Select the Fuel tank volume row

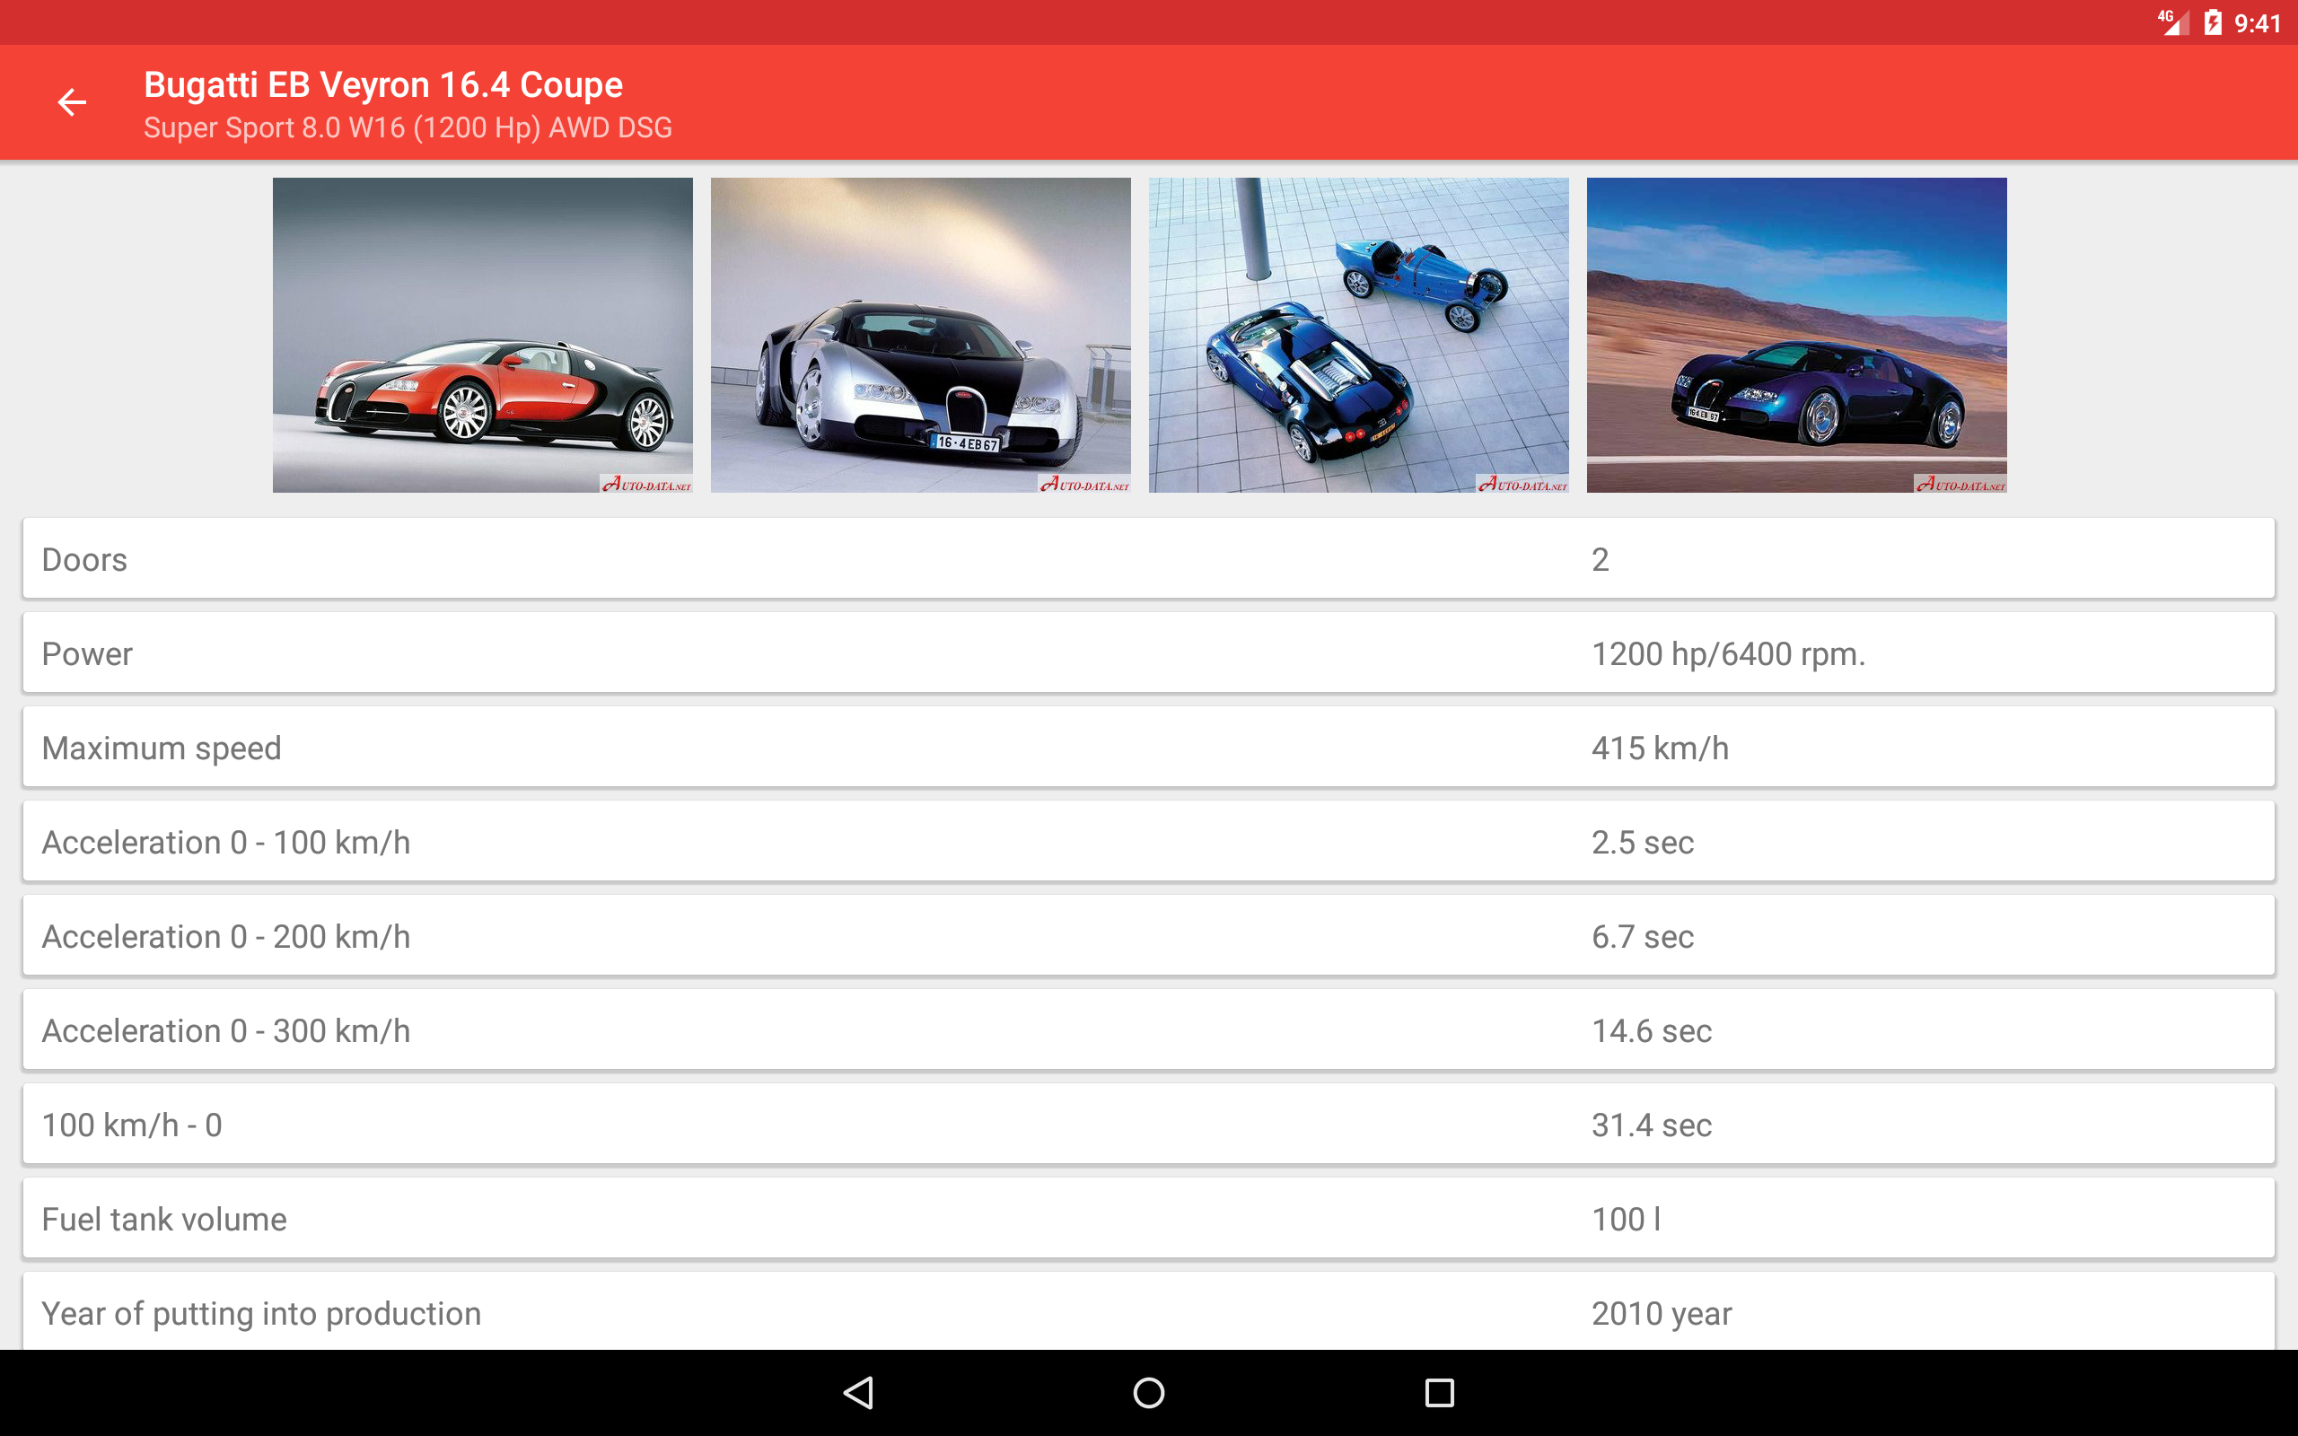click(1148, 1218)
